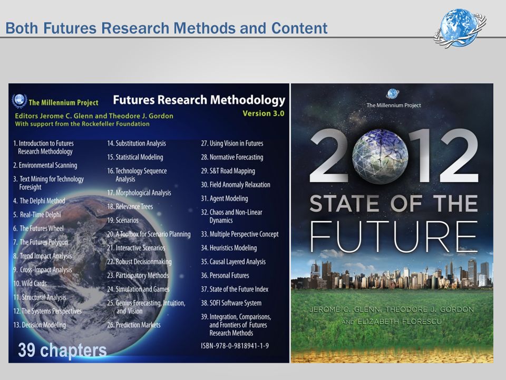
Task: Click '25. Genius Forecasting, Intuition, and Vision'
Action: click(146, 307)
